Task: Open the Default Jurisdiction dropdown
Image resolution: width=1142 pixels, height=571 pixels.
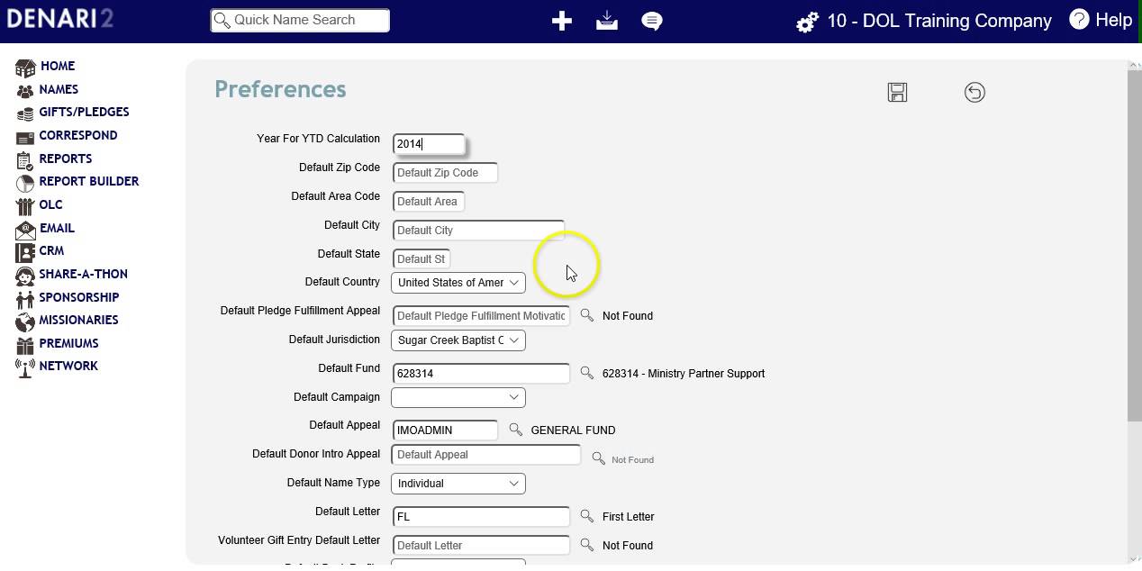Action: point(458,340)
